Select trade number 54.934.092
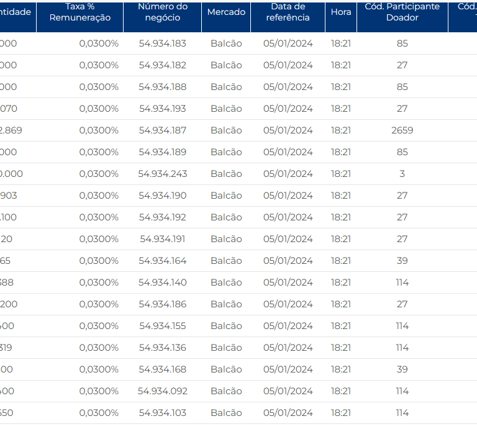 [x=163, y=391]
